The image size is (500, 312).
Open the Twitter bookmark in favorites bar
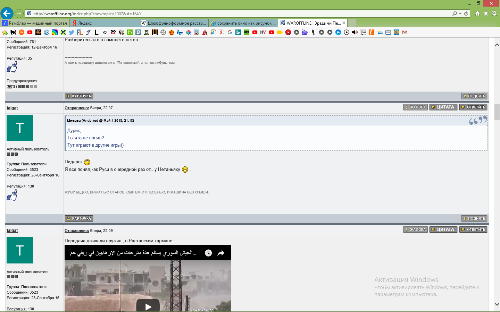pos(72,32)
